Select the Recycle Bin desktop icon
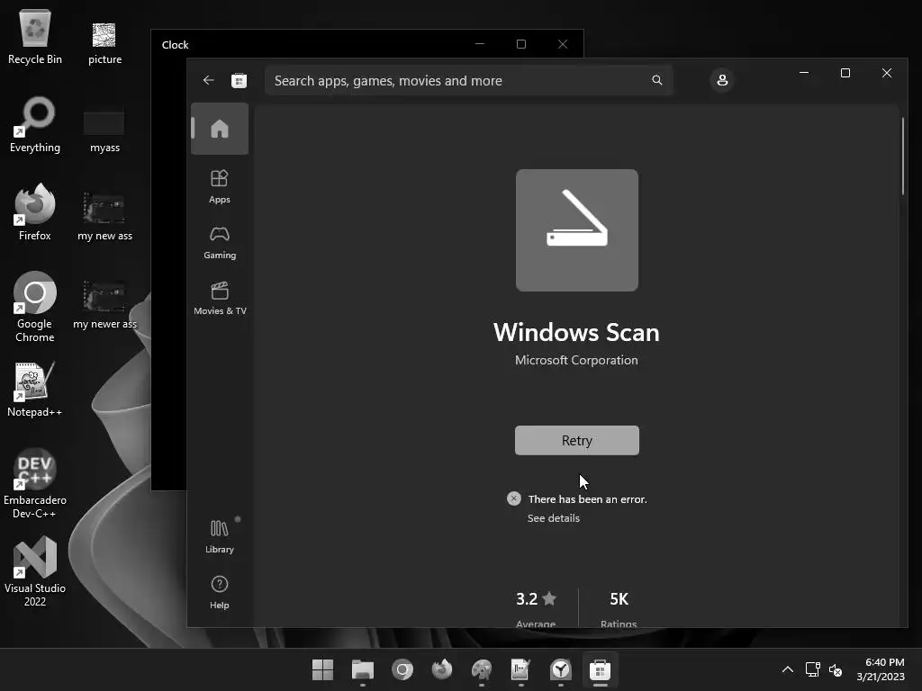The height and width of the screenshot is (691, 922). click(35, 37)
